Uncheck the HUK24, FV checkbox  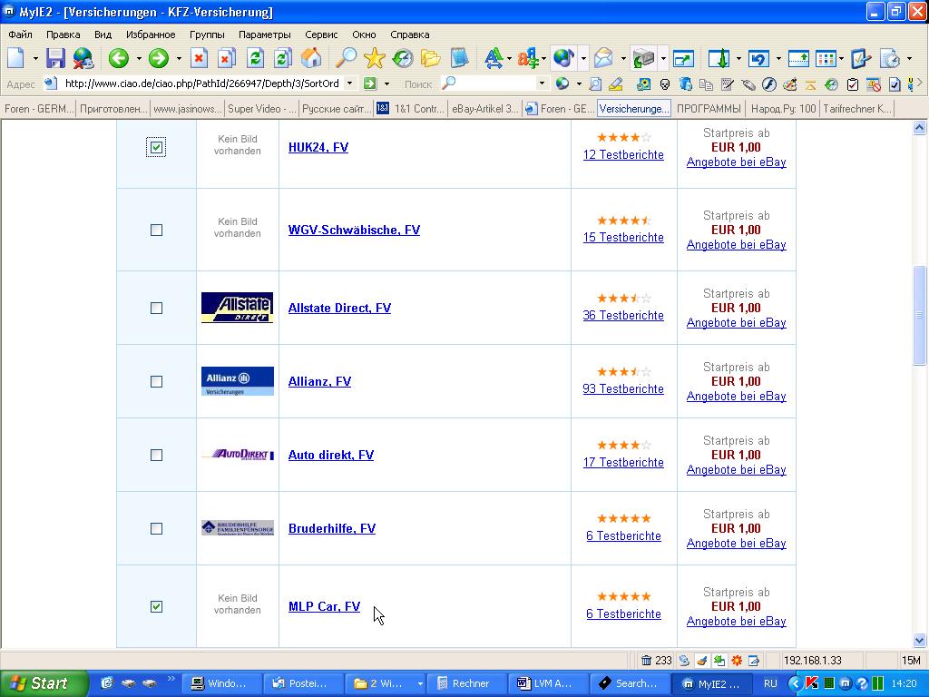[156, 147]
